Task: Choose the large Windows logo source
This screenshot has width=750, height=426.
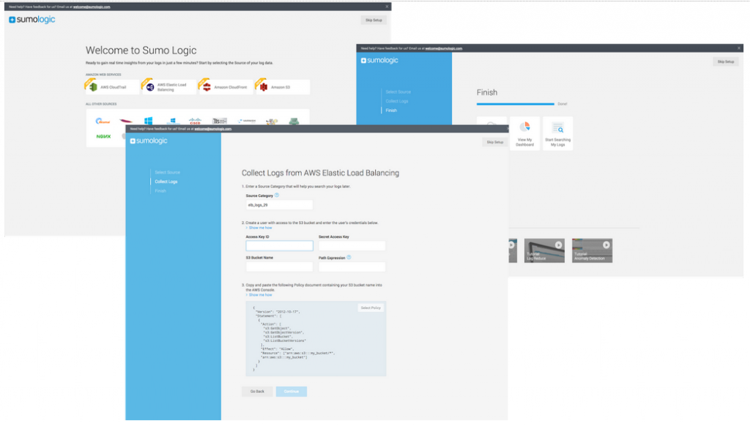Action: click(x=148, y=121)
